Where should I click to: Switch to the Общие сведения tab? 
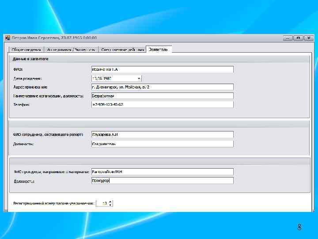[26, 50]
